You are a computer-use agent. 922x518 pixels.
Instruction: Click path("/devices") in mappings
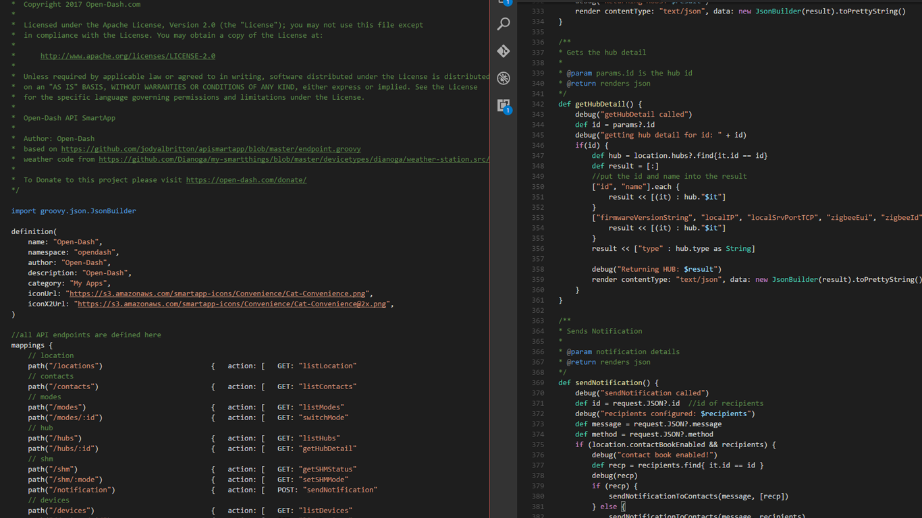[61, 511]
